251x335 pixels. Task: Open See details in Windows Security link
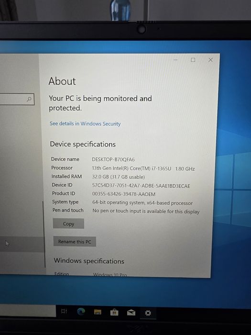pos(85,123)
